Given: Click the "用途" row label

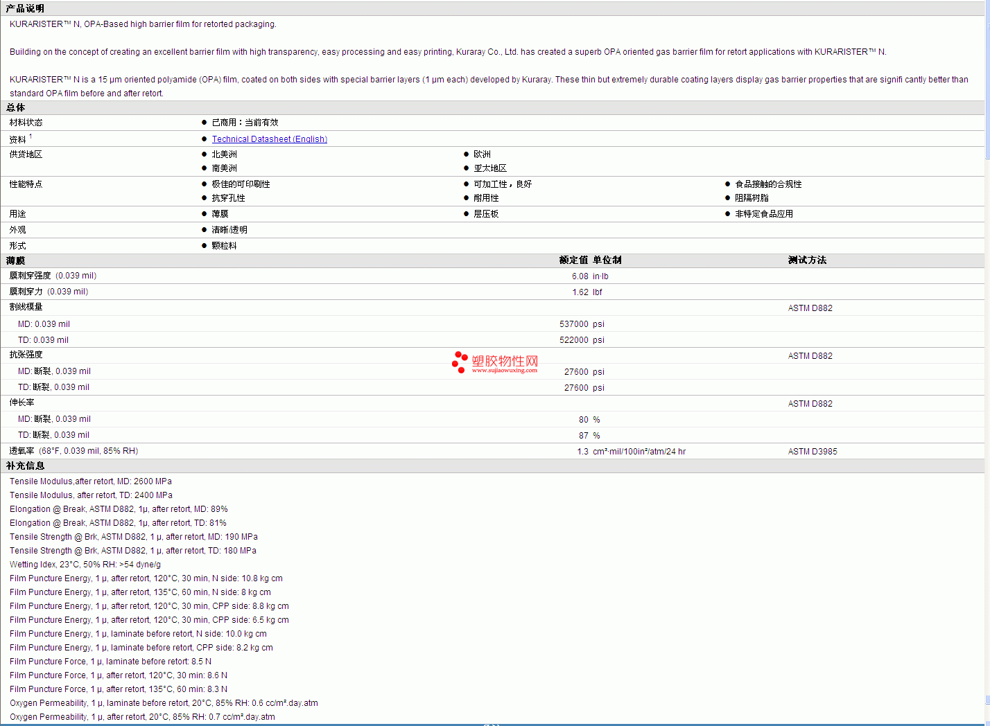Looking at the screenshot, I should click(x=18, y=214).
